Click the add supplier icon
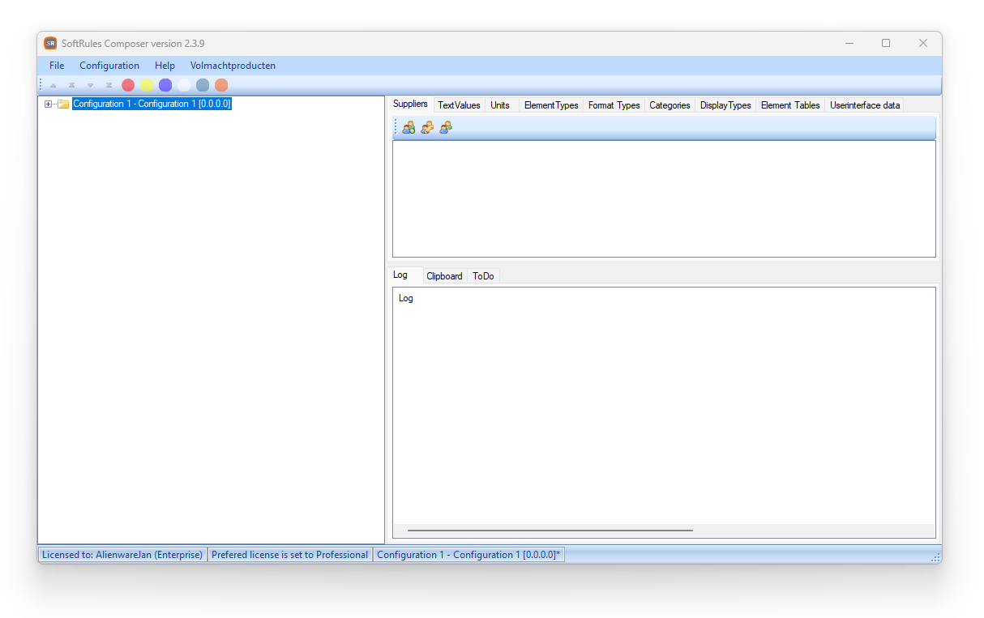 [x=409, y=127]
